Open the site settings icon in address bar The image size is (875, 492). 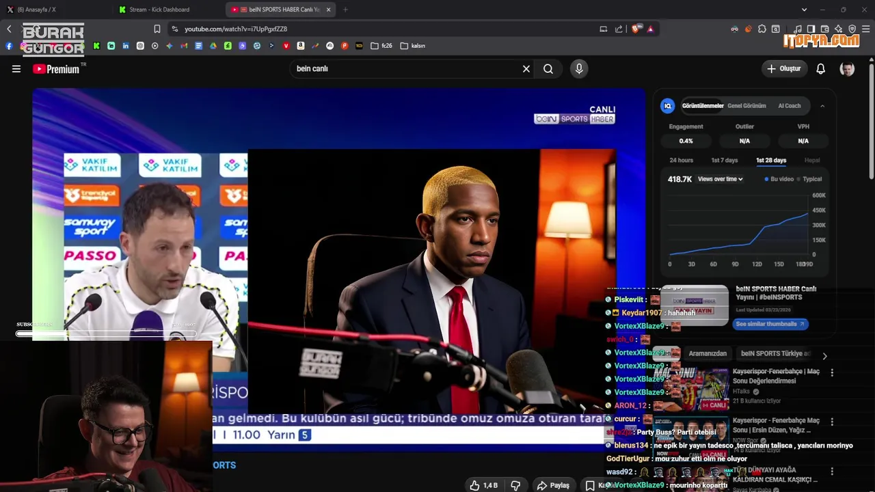[x=175, y=29]
